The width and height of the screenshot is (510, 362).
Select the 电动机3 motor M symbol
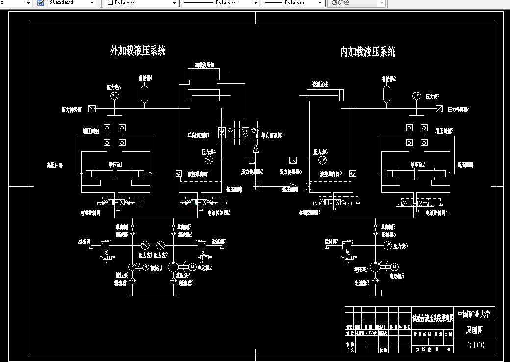395,267
